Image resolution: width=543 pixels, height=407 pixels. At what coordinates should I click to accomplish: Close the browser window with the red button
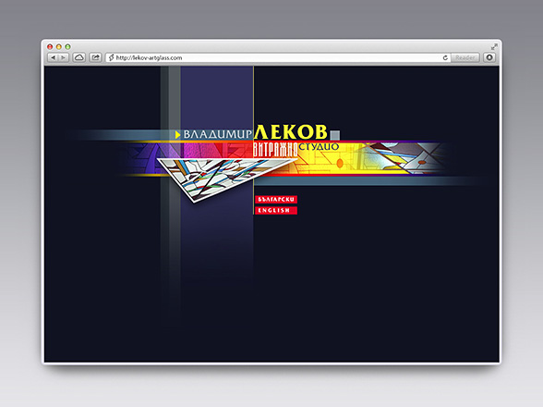(x=50, y=46)
